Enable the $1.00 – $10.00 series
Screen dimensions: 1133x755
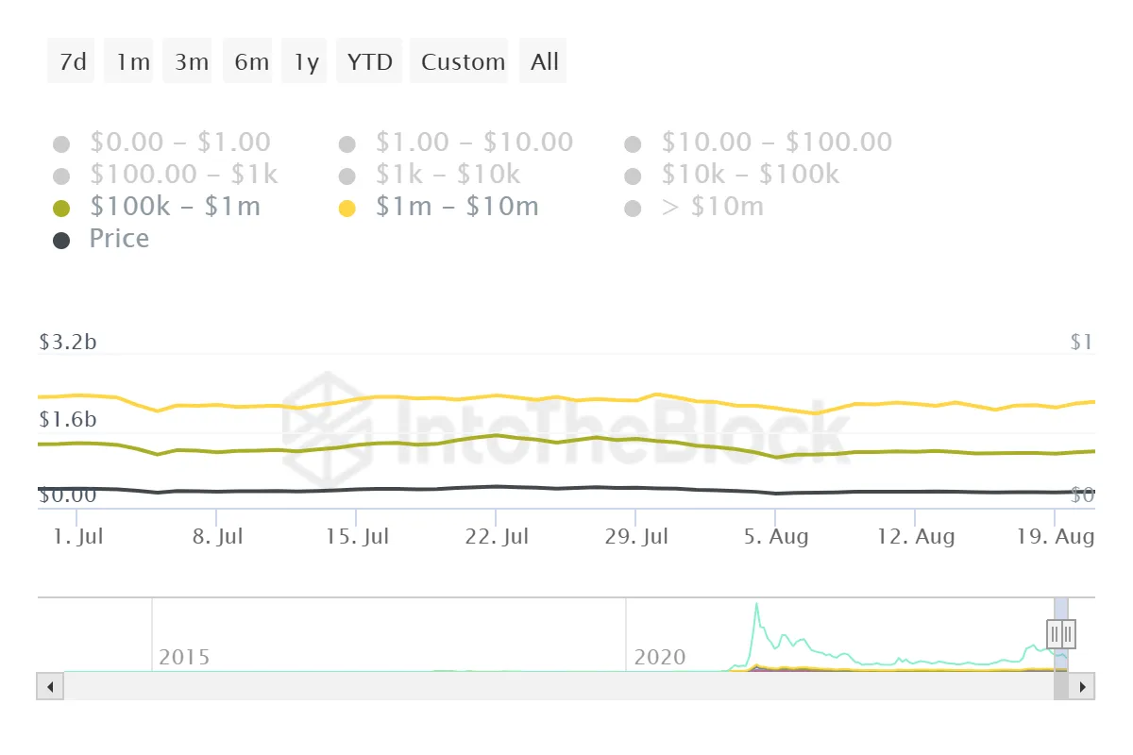[473, 143]
